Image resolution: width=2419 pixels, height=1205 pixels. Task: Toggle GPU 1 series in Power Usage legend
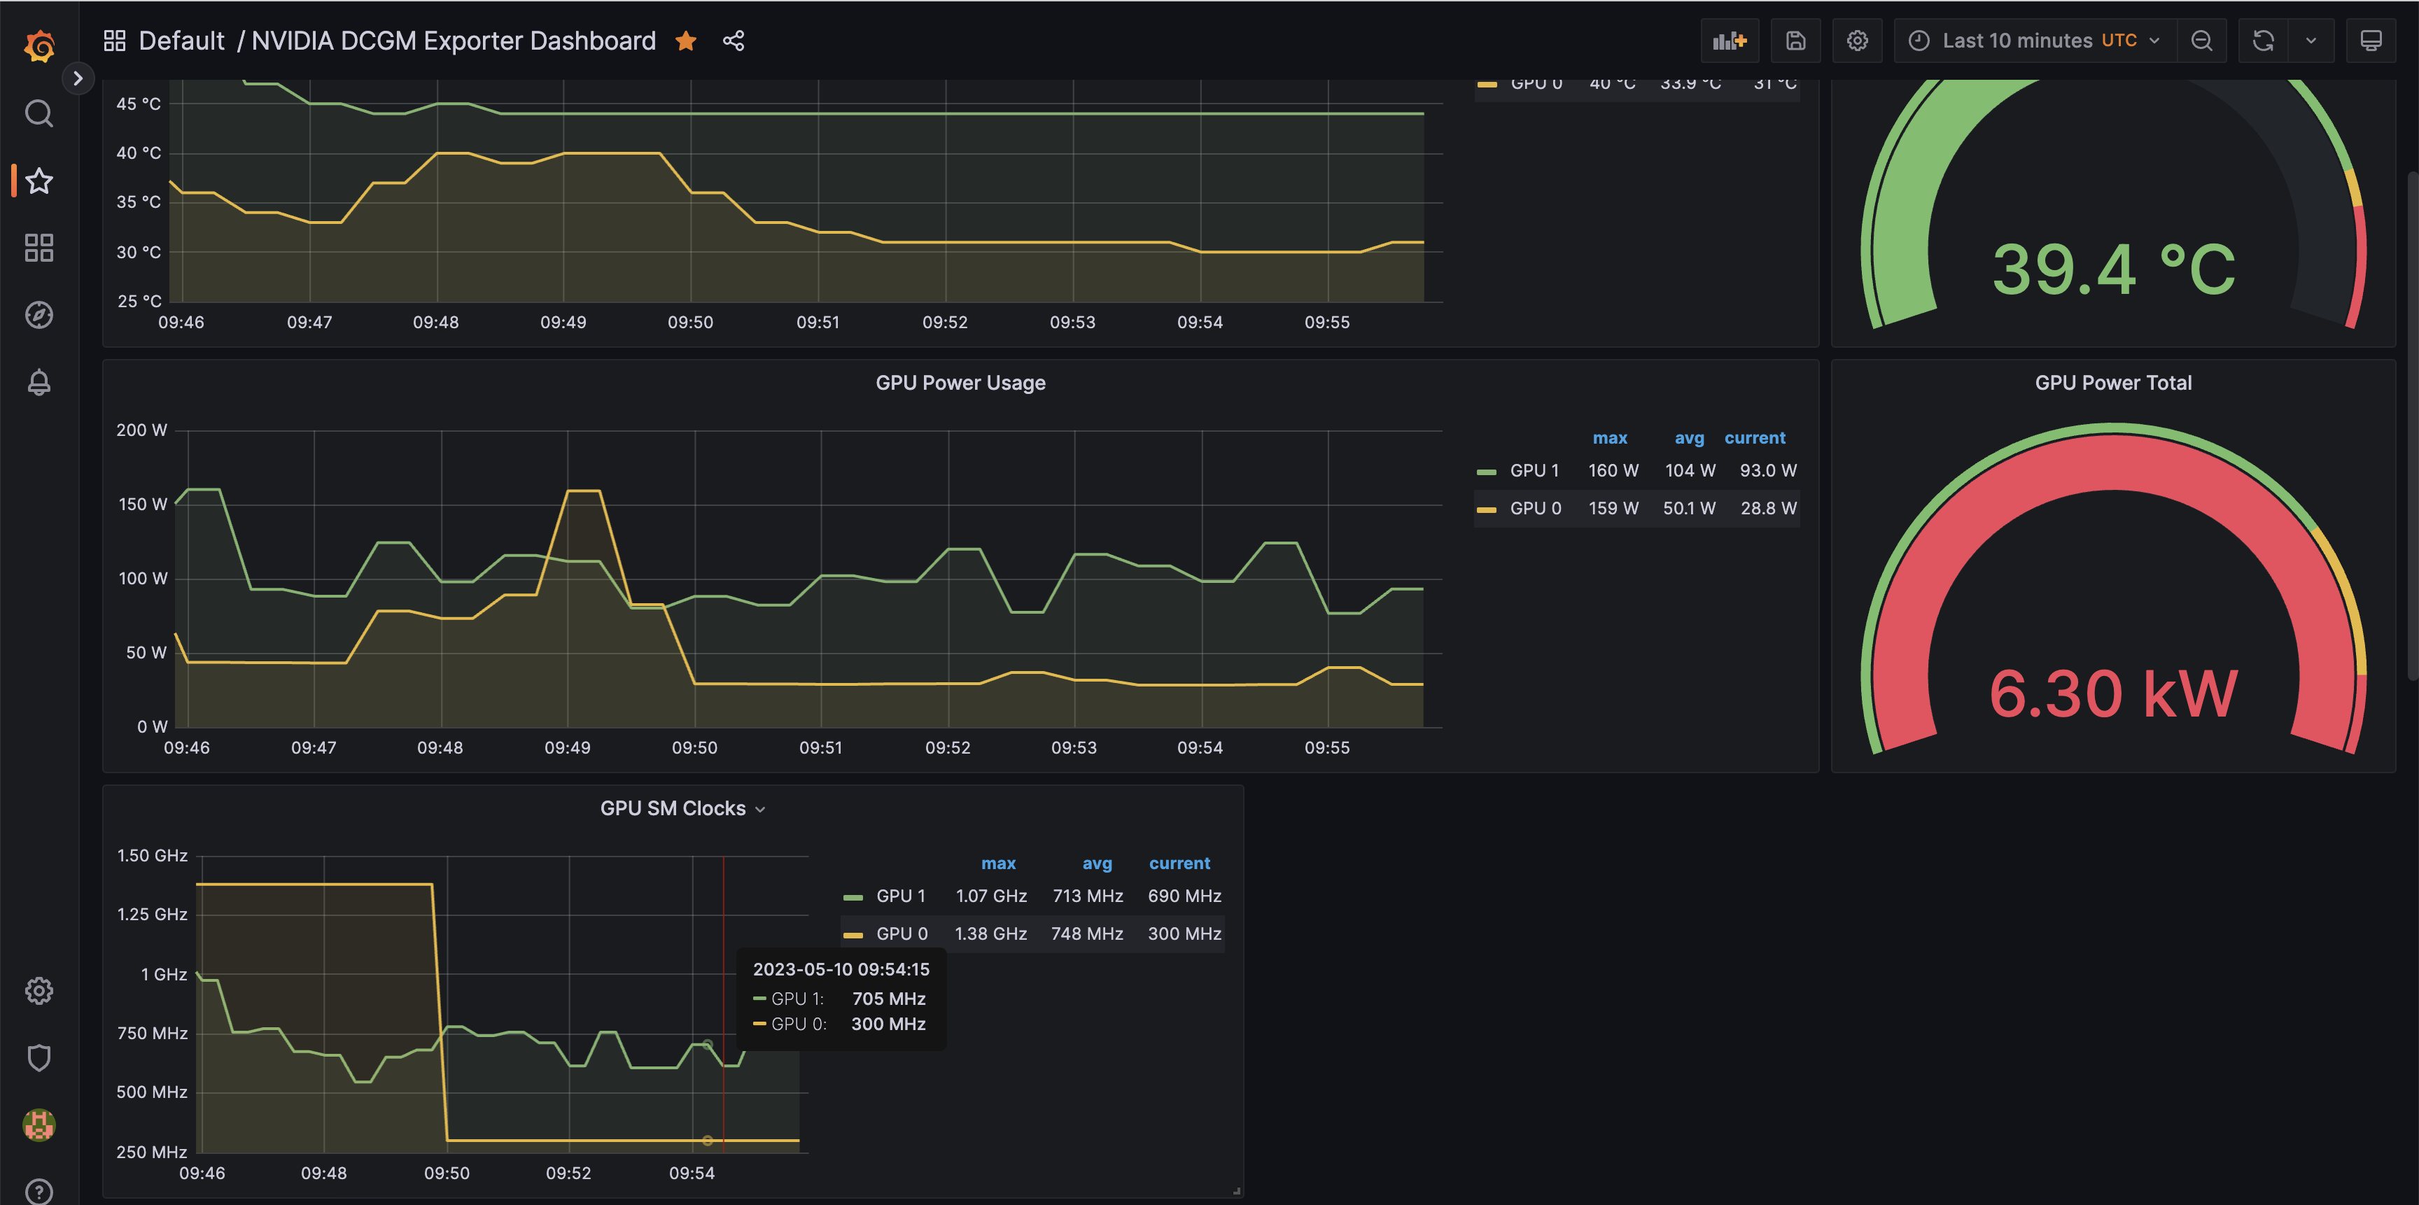[x=1534, y=470]
